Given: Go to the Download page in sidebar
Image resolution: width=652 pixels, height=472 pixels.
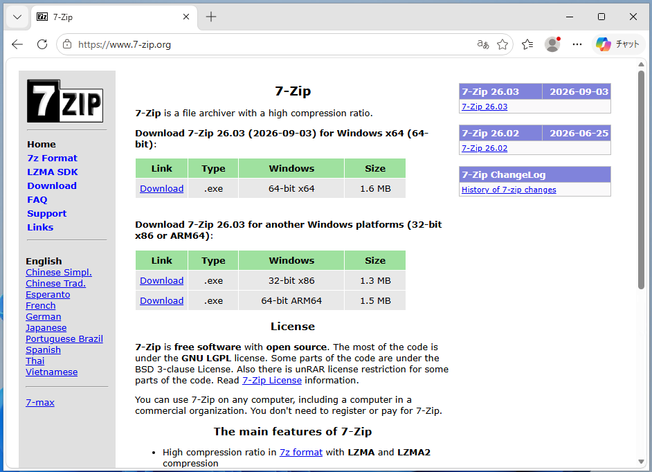Looking at the screenshot, I should [52, 186].
